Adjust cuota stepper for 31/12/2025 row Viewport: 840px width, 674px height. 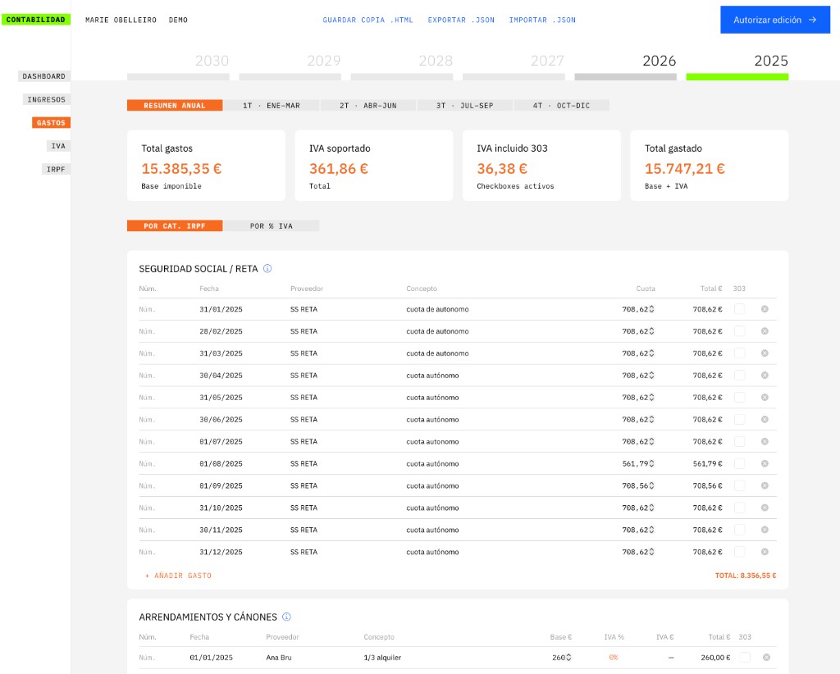[651, 552]
